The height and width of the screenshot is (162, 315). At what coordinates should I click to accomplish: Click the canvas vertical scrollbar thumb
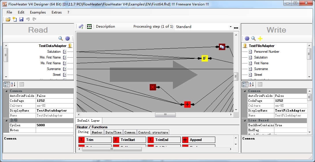pos(236,76)
